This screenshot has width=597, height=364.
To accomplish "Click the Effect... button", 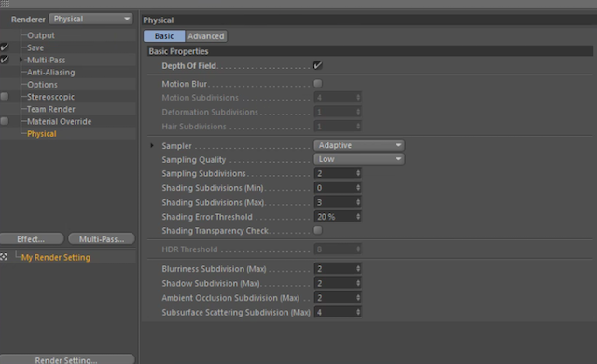I will tap(32, 239).
